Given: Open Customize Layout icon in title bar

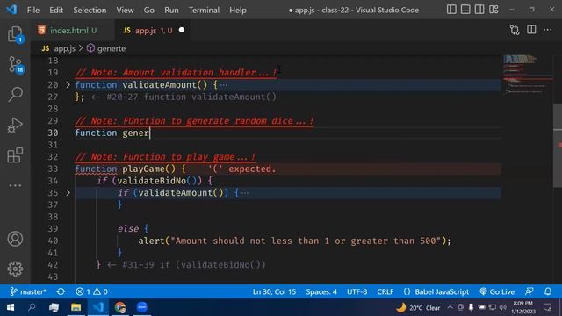Looking at the screenshot, I should pos(494,10).
